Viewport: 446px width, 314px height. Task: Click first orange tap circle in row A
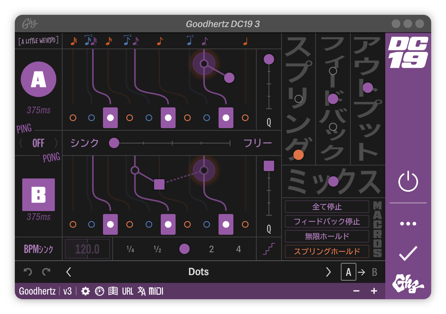pyautogui.click(x=73, y=118)
